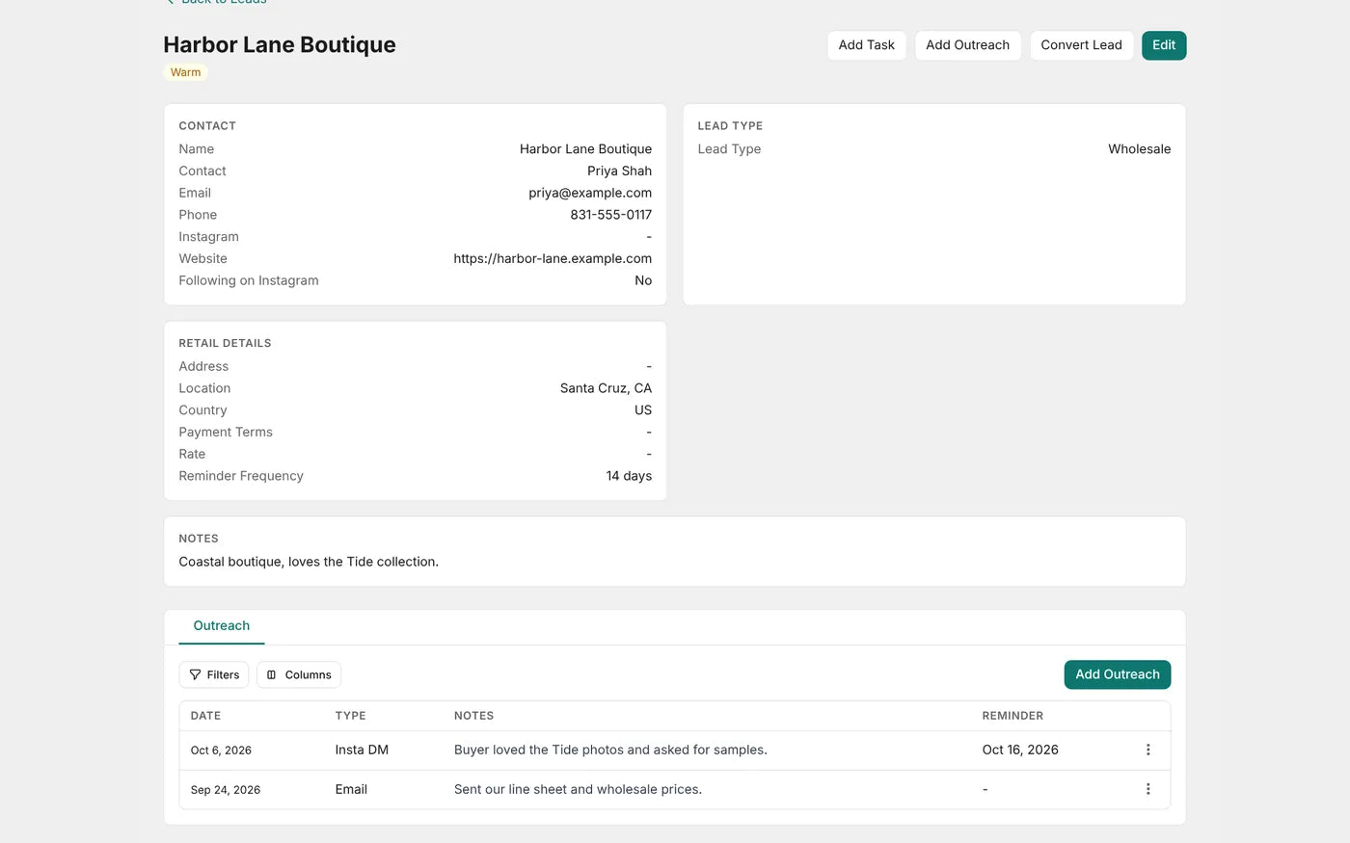This screenshot has height=843, width=1350.
Task: Click note 'Sent our line sheet'
Action: 578,789
